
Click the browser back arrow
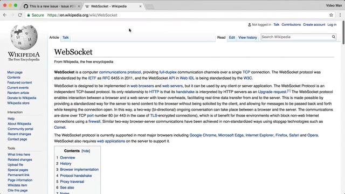coord(5,15)
